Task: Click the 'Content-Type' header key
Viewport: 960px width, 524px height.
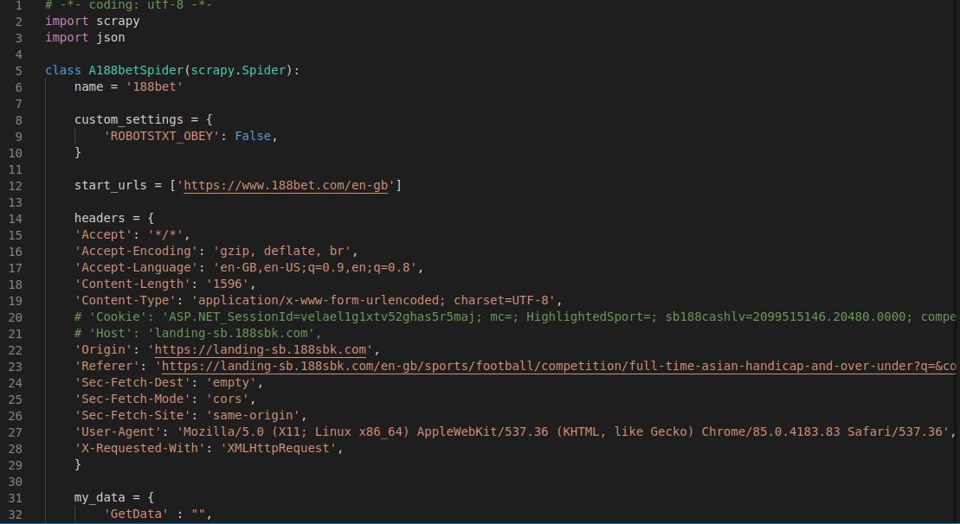Action: click(125, 300)
